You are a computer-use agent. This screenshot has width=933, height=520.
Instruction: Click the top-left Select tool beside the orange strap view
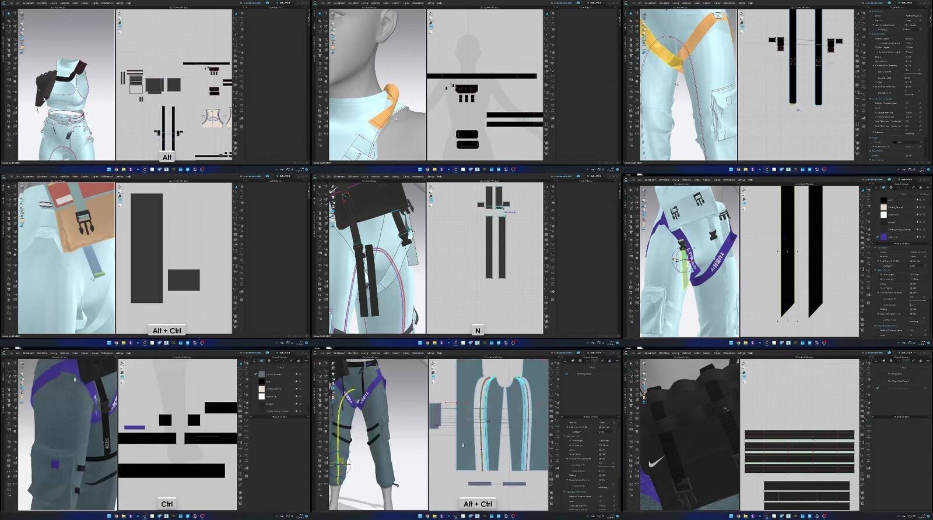pos(632,13)
